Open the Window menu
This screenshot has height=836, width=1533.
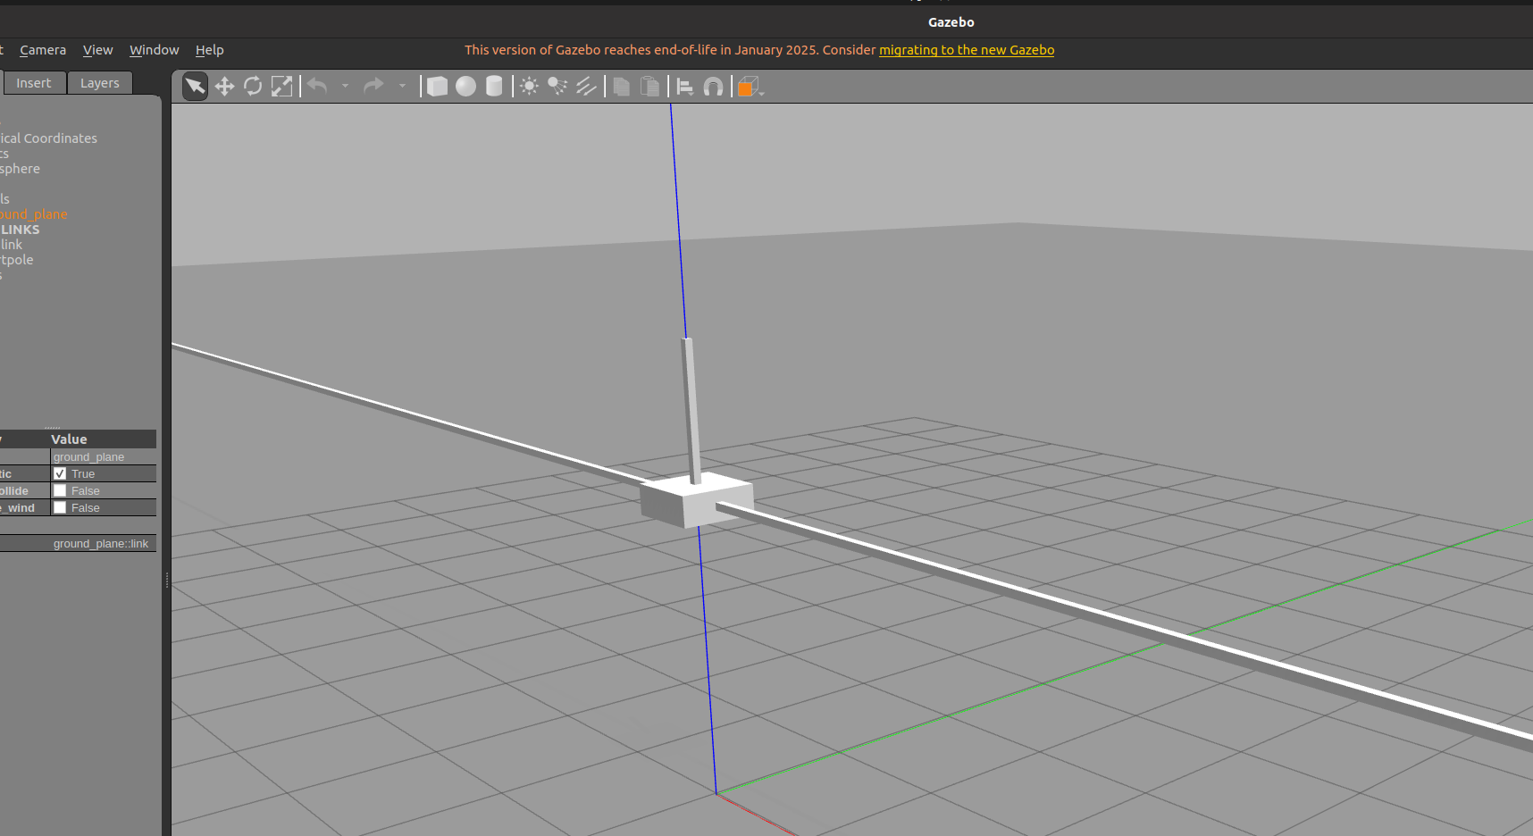click(154, 50)
